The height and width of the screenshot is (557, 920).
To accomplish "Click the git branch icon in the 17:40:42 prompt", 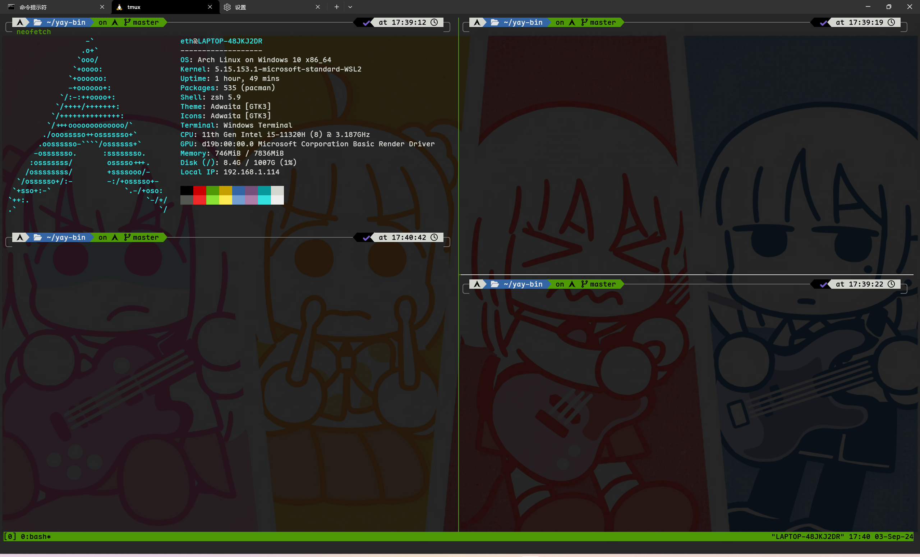I will [127, 237].
